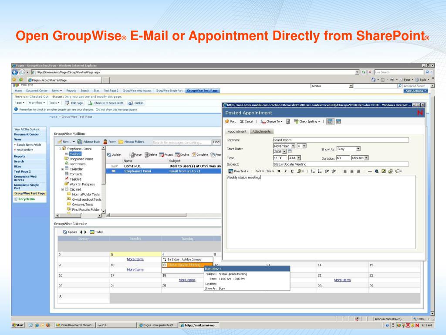Click Edit Page in SharePoint toolbar
This screenshot has height=335, width=446.
point(74,103)
